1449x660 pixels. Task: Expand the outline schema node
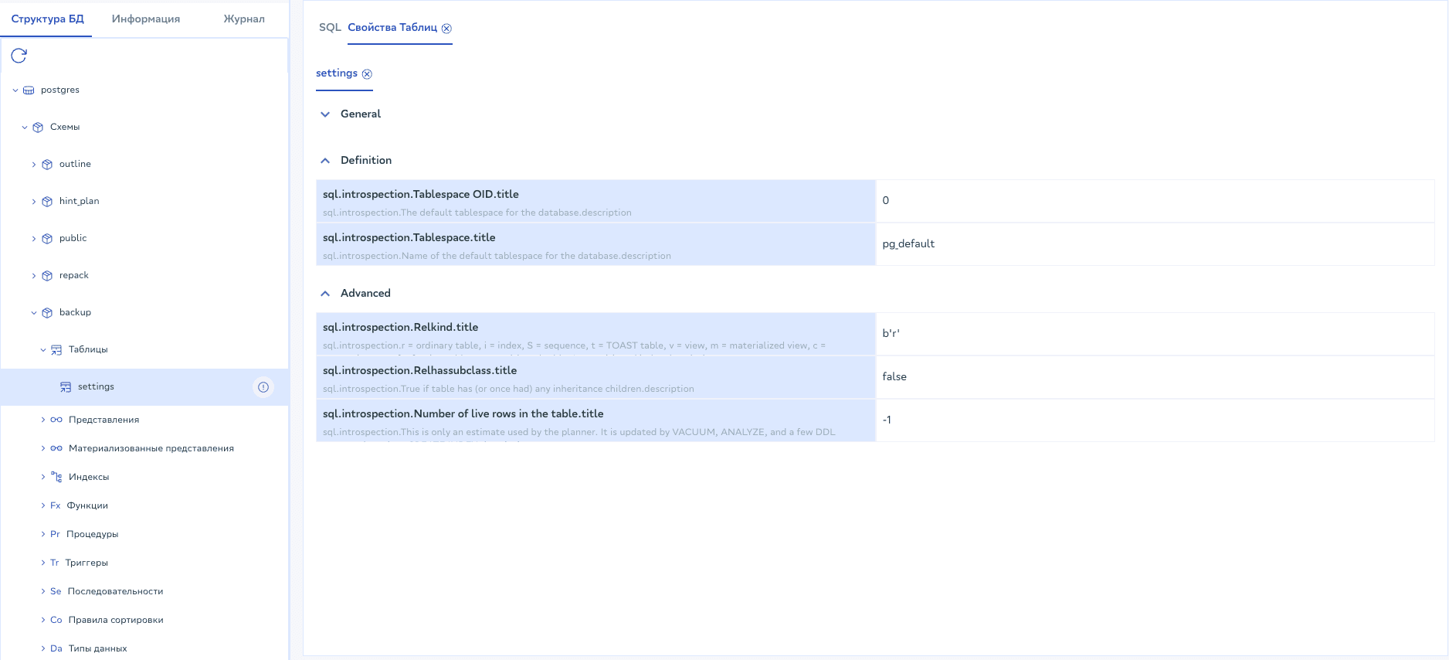[34, 165]
